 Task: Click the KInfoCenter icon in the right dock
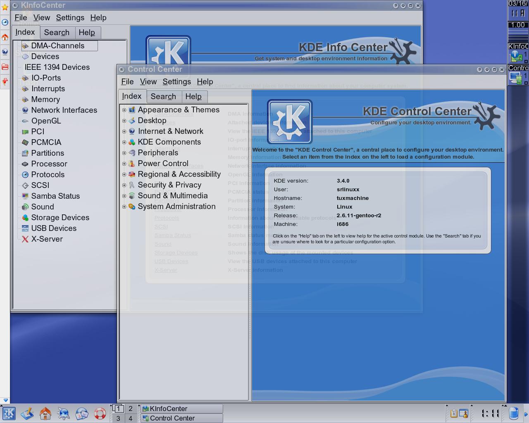click(x=517, y=56)
